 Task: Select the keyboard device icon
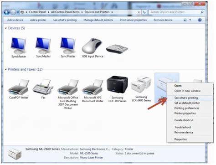[x=117, y=49]
